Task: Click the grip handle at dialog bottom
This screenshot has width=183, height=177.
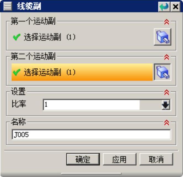Action: pos(91,173)
